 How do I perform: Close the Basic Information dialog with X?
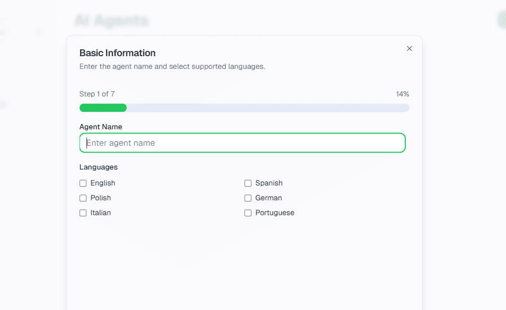(x=409, y=49)
